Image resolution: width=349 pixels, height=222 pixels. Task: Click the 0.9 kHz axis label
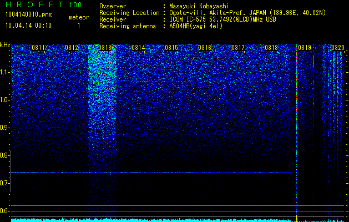pos(5,128)
